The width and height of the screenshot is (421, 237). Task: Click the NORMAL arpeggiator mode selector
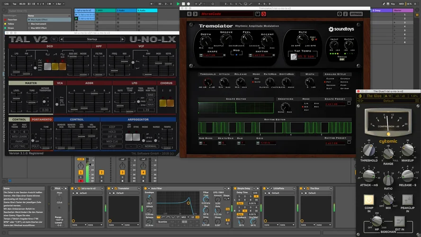pyautogui.click(x=151, y=146)
